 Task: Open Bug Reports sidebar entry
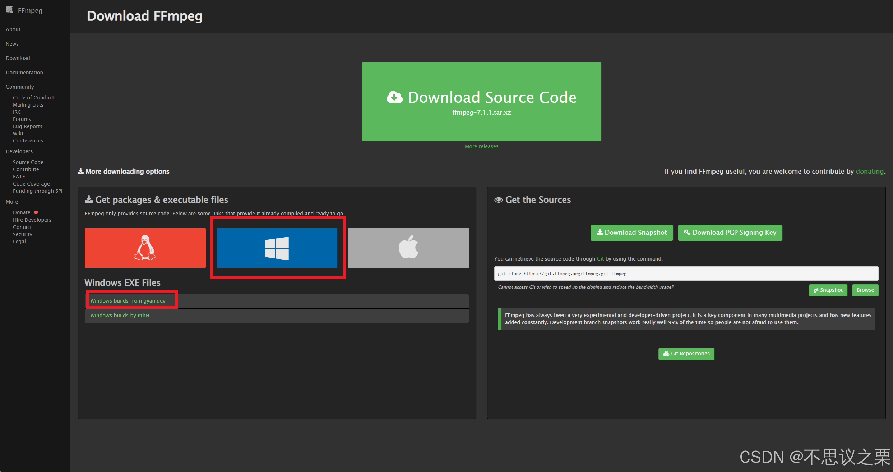tap(28, 126)
